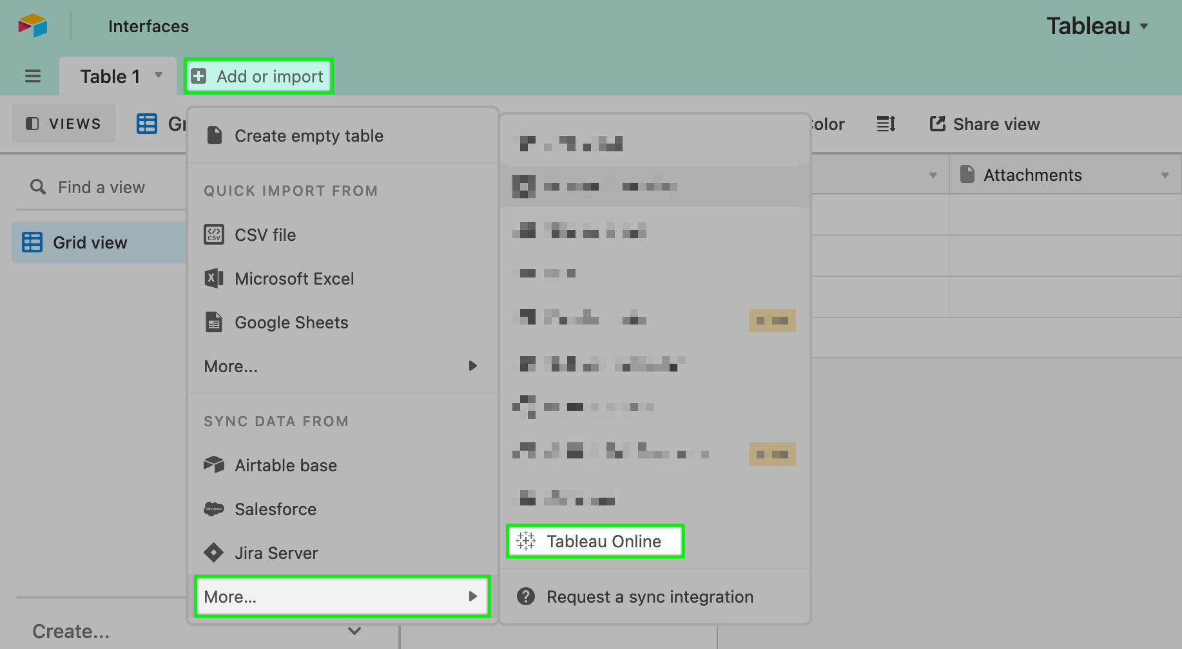Click the Airtable base box icon
Viewport: 1182px width, 649px height.
click(x=214, y=465)
